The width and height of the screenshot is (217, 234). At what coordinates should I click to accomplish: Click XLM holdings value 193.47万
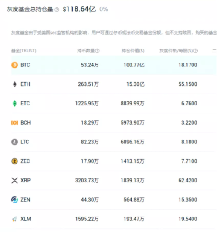point(134,219)
